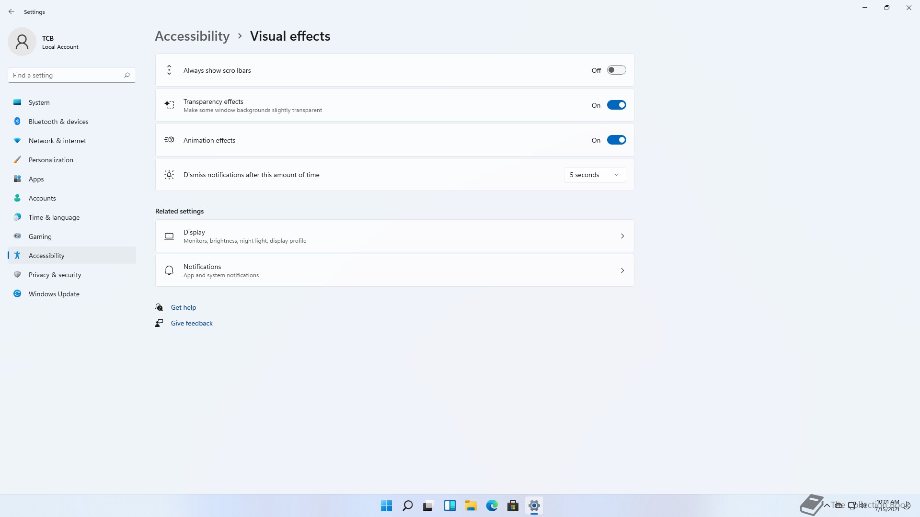This screenshot has width=920, height=517.
Task: Click taskbar Search magnifier icon
Action: coord(407,506)
